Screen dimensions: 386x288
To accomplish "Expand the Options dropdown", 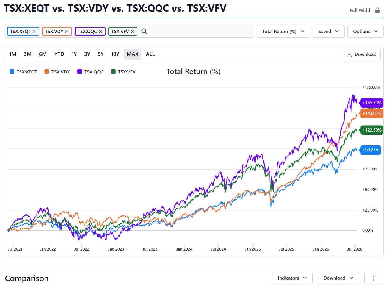I will click(365, 31).
